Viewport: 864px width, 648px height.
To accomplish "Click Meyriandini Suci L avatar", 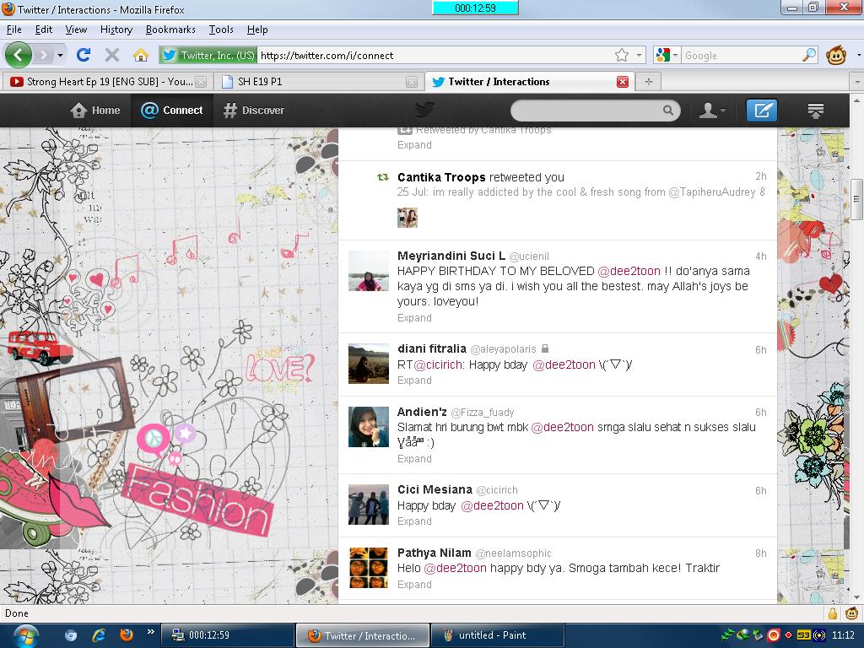I will point(369,271).
